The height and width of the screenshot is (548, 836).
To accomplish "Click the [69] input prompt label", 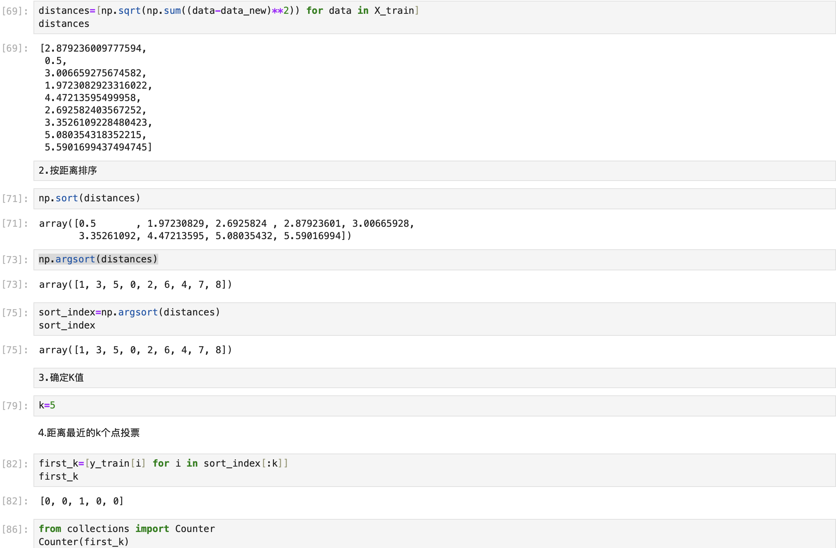I will (15, 11).
